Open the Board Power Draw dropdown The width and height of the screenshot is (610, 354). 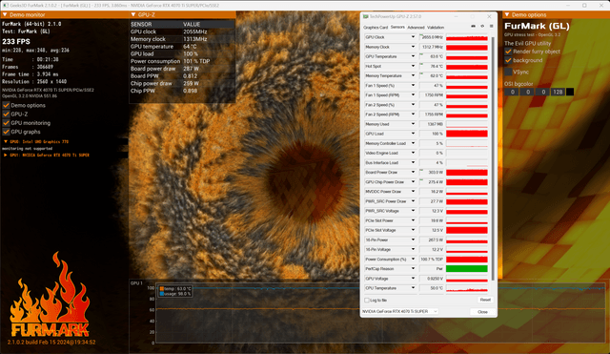coord(413,172)
